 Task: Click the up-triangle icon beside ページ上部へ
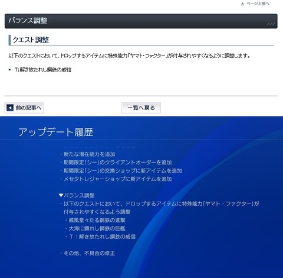[242, 4]
